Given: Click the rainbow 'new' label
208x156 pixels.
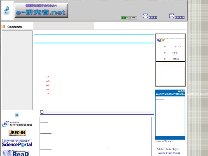Looking at the screenshot, I should 161,40.
